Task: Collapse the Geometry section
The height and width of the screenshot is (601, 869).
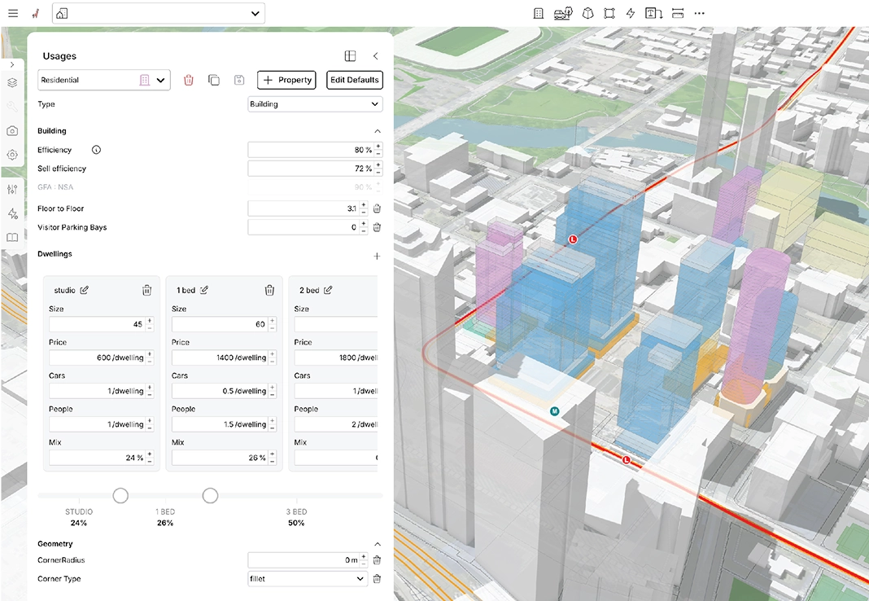Action: click(377, 544)
